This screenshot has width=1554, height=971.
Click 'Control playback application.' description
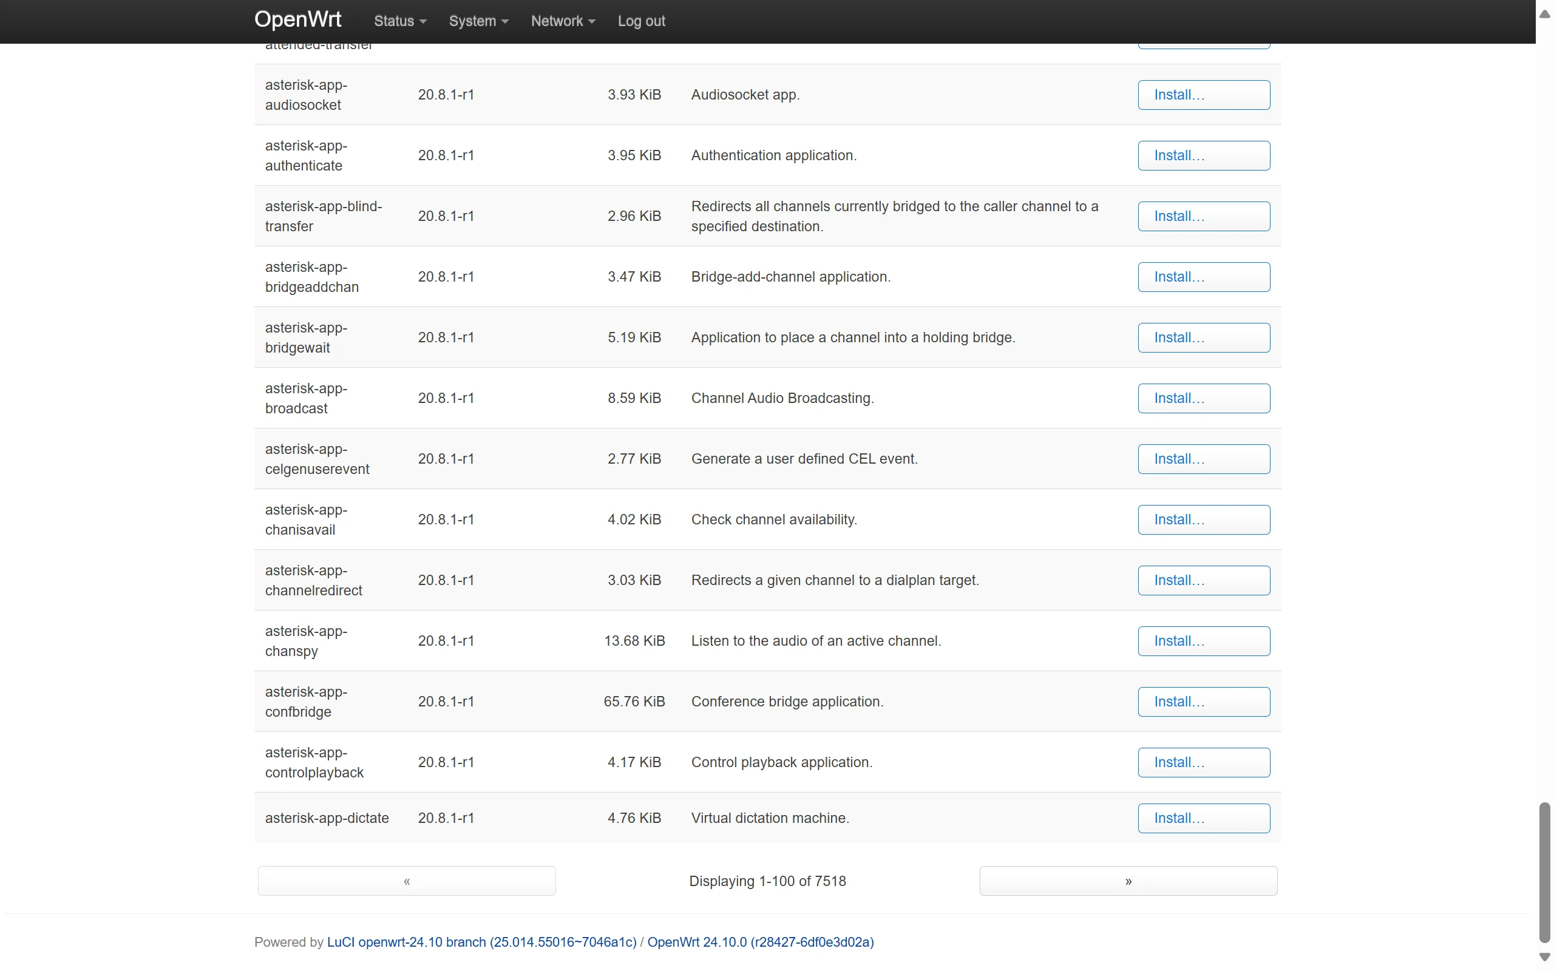(x=781, y=762)
